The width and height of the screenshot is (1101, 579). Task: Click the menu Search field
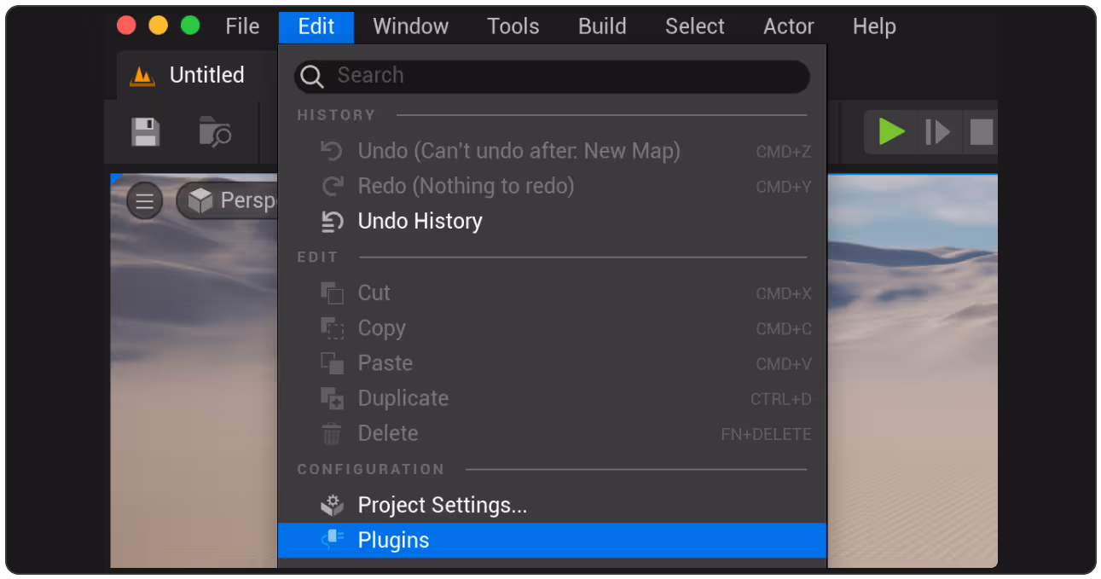pyautogui.click(x=552, y=76)
